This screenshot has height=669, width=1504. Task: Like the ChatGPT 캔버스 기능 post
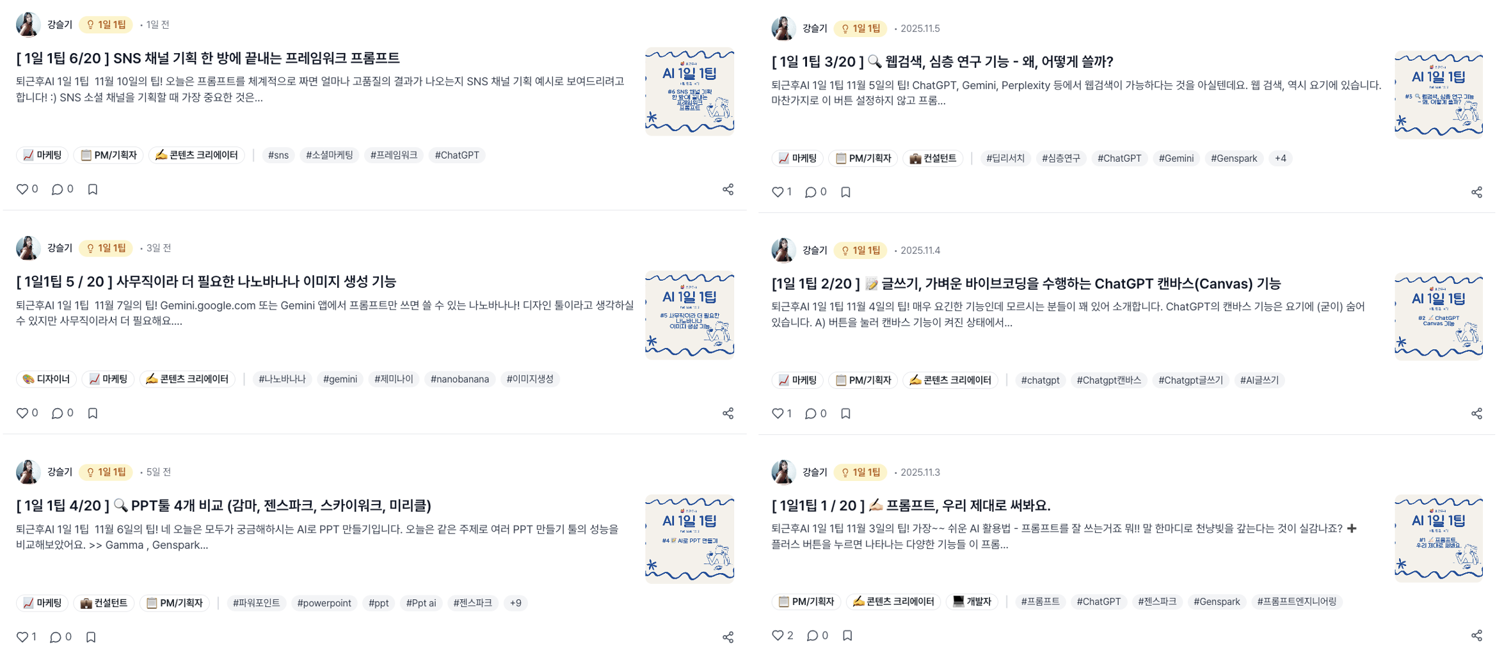pyautogui.click(x=778, y=414)
